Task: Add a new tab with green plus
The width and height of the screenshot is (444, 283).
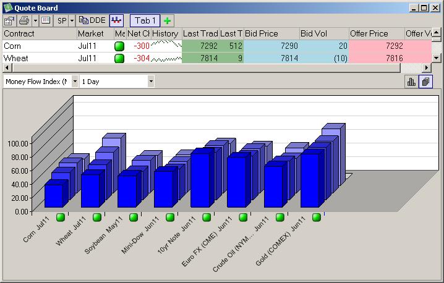Action: tap(168, 20)
